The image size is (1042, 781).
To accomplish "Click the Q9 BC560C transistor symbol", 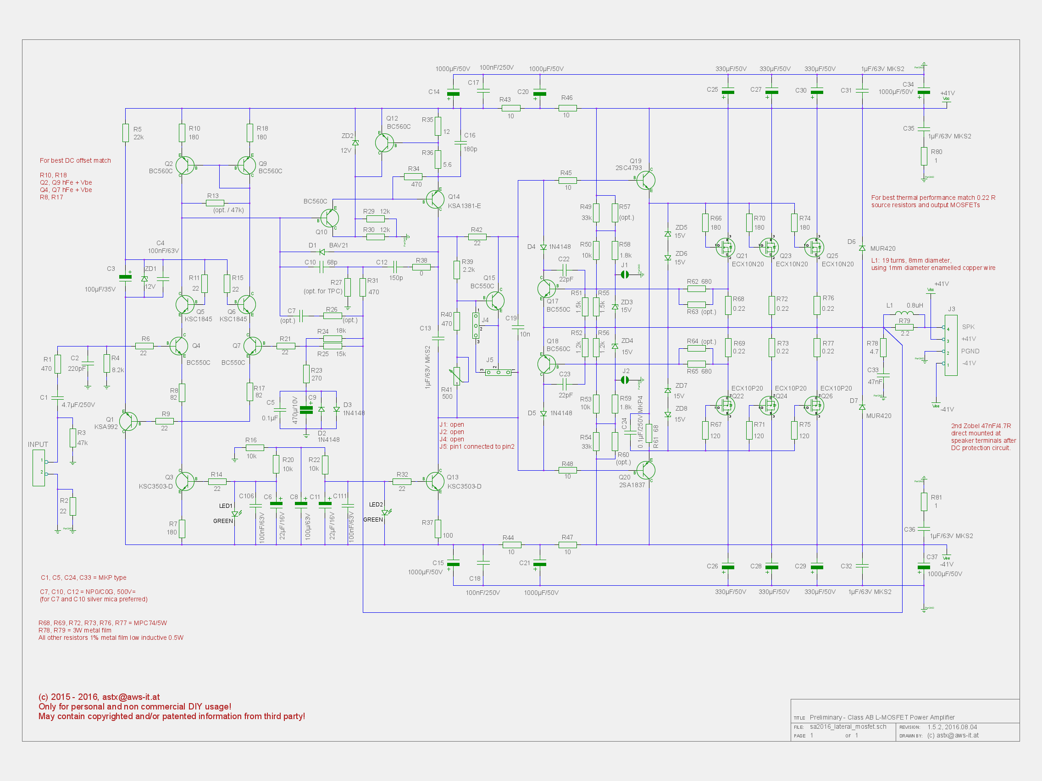I will click(x=246, y=166).
